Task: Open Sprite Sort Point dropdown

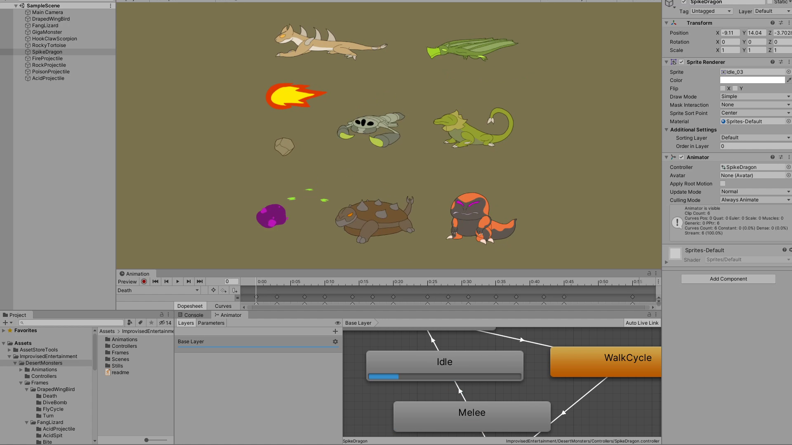Action: coord(756,113)
